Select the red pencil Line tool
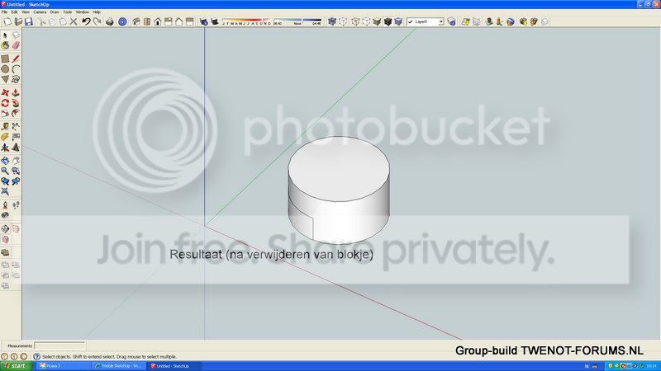 tap(16, 59)
